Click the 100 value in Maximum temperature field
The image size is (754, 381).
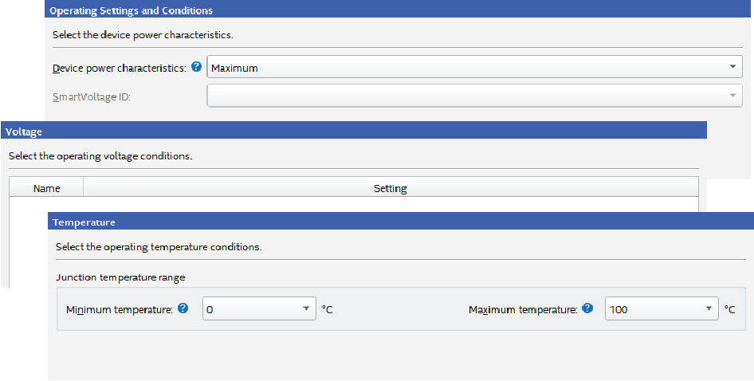(x=618, y=309)
